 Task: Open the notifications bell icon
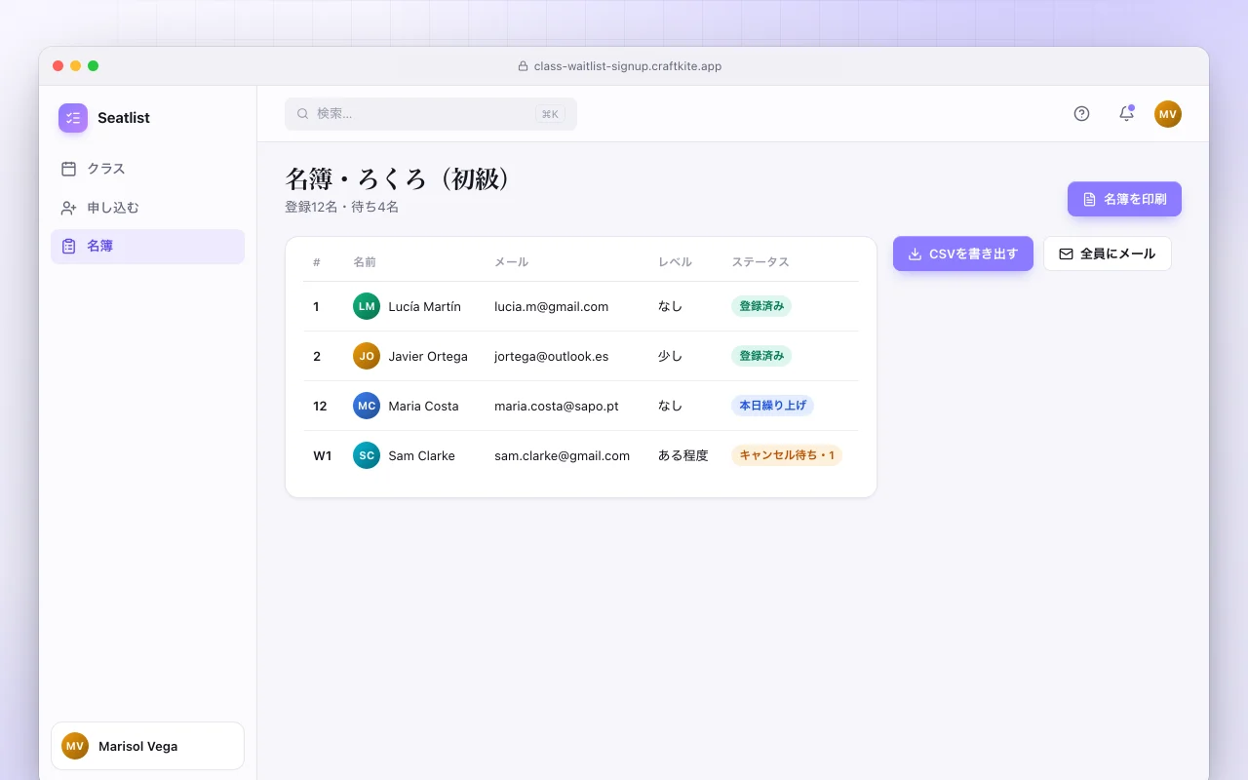[1126, 114]
